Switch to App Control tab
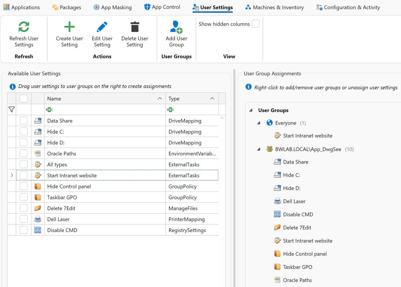Image resolution: width=401 pixels, height=287 pixels. point(162,7)
